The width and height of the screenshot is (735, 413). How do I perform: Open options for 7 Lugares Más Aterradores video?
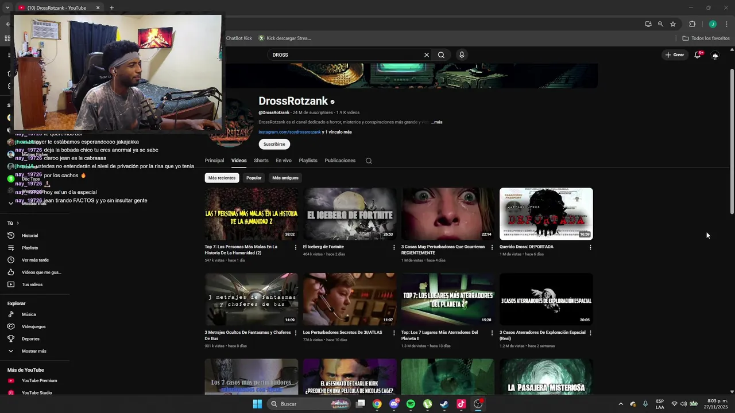point(492,333)
